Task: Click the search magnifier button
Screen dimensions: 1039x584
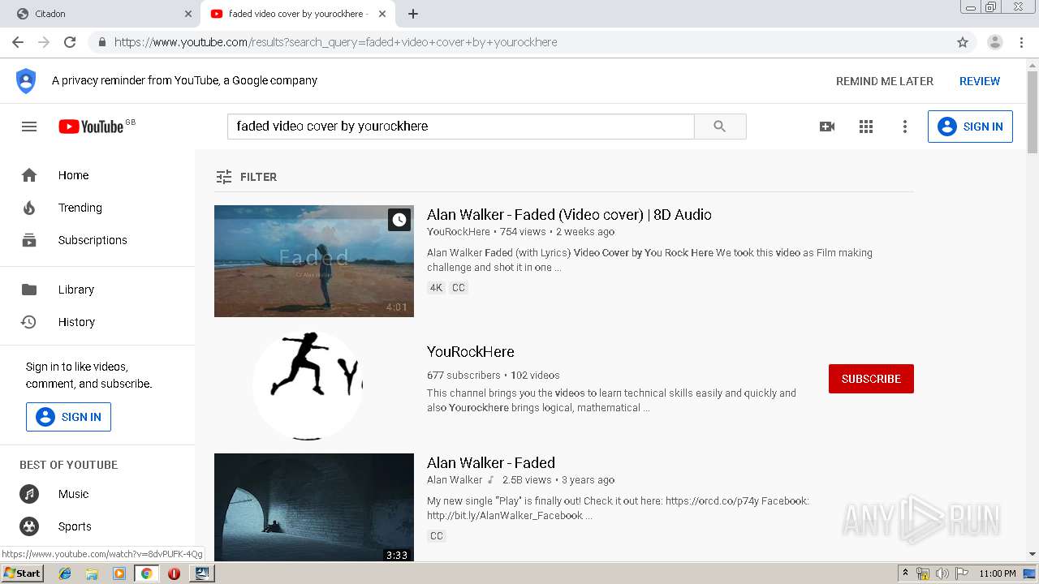Action: click(x=720, y=127)
